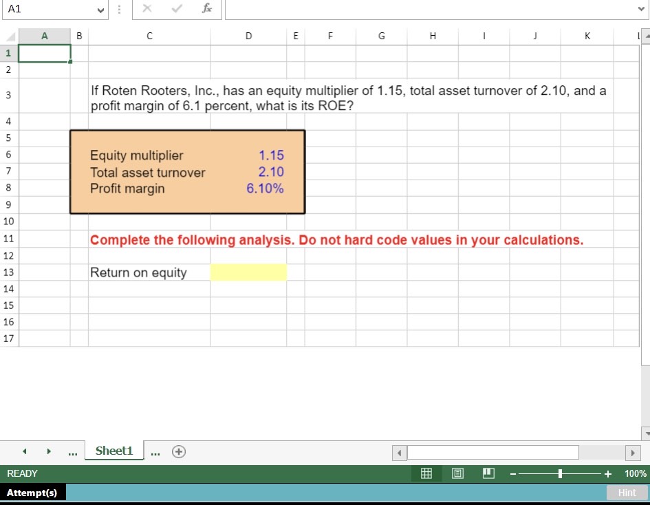Click Zoom Out minus icon in status bar
The image size is (650, 505).
[512, 473]
